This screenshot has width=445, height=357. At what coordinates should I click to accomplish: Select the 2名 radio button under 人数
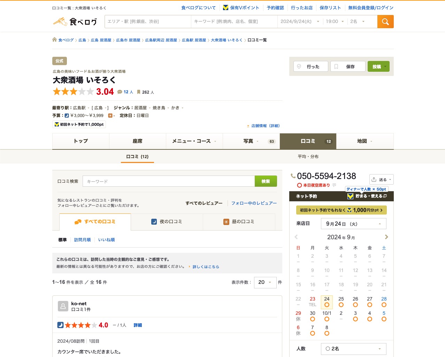pyautogui.click(x=327, y=349)
